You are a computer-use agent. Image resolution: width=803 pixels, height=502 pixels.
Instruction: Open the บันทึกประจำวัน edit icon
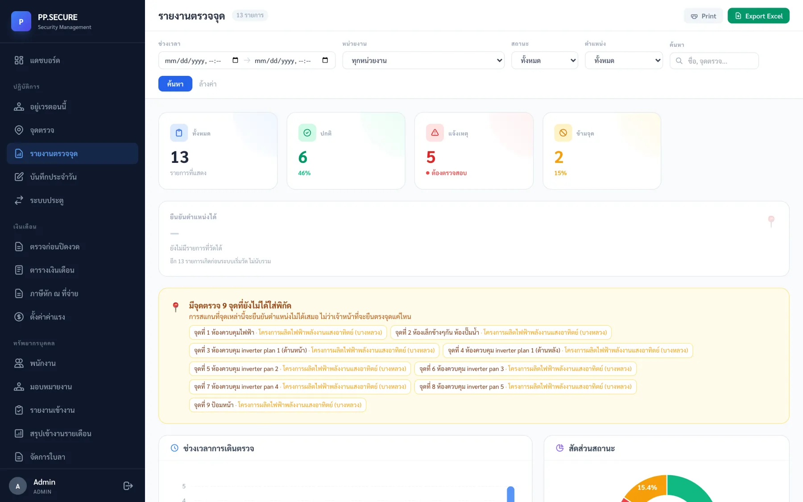click(x=19, y=177)
